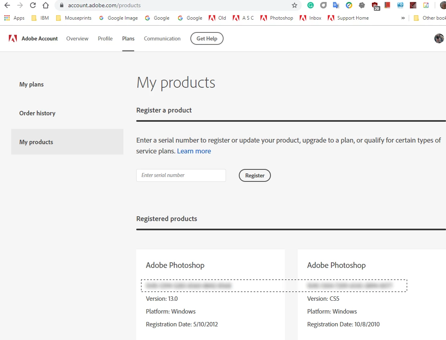Switch to the Overview tab
The height and width of the screenshot is (340, 446).
(77, 38)
